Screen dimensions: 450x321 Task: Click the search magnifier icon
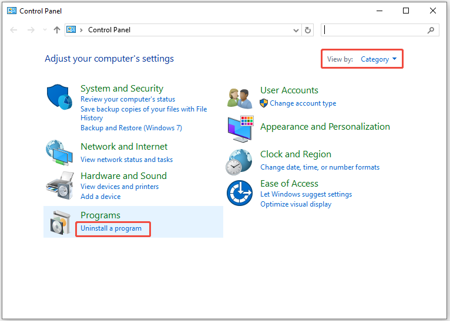431,30
